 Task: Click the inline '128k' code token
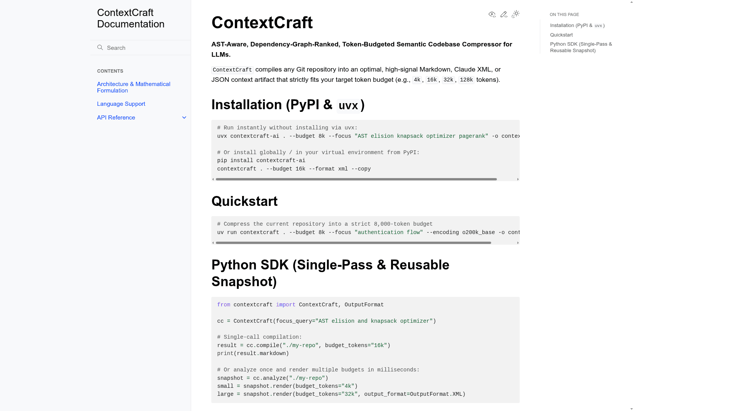466,80
